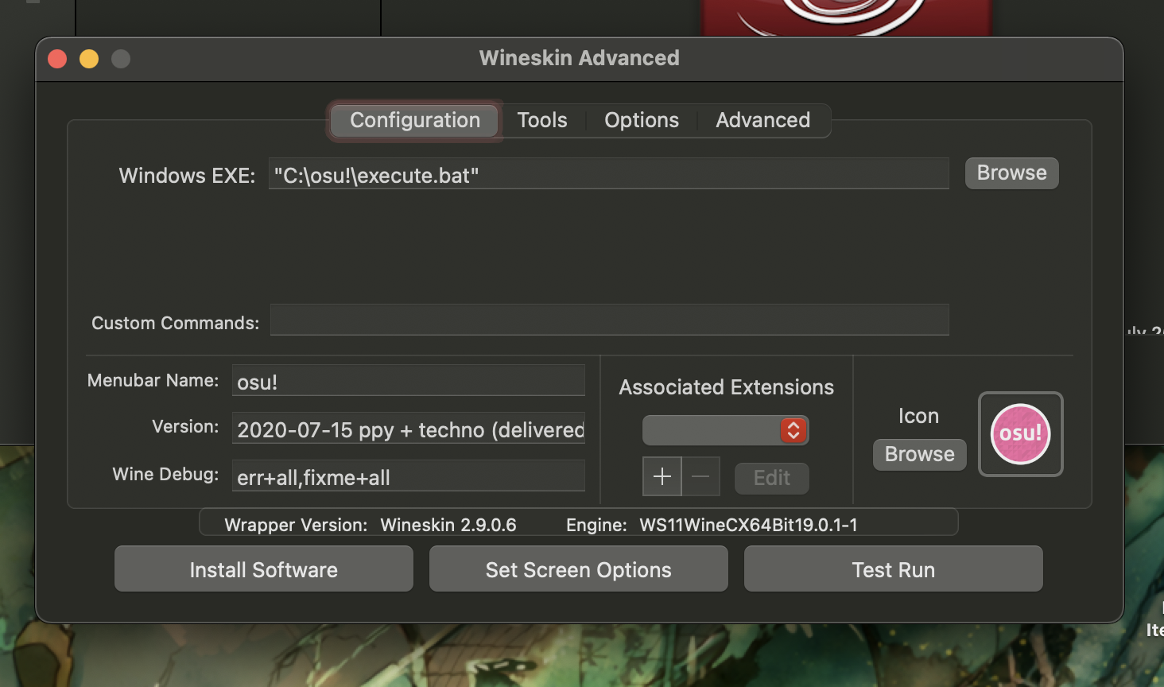The height and width of the screenshot is (687, 1164).
Task: Open the Tools tab
Action: tap(542, 120)
